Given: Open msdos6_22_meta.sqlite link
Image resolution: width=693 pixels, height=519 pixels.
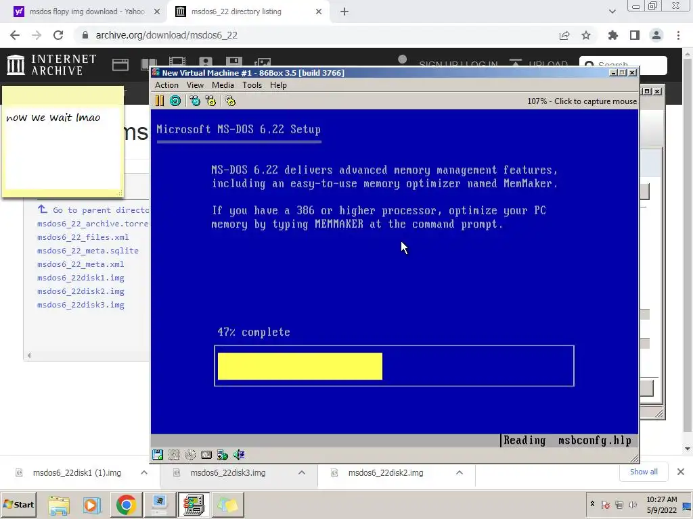Looking at the screenshot, I should tap(88, 251).
